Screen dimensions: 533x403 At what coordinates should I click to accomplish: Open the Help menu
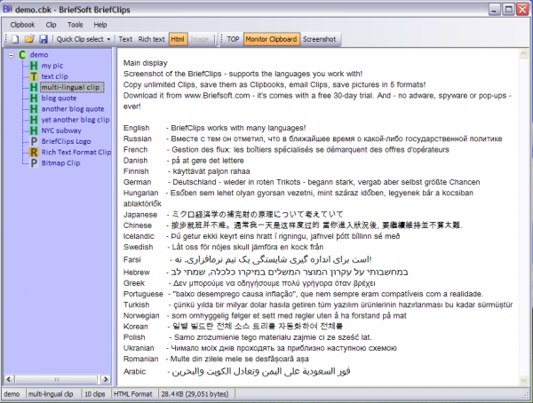tap(100, 25)
